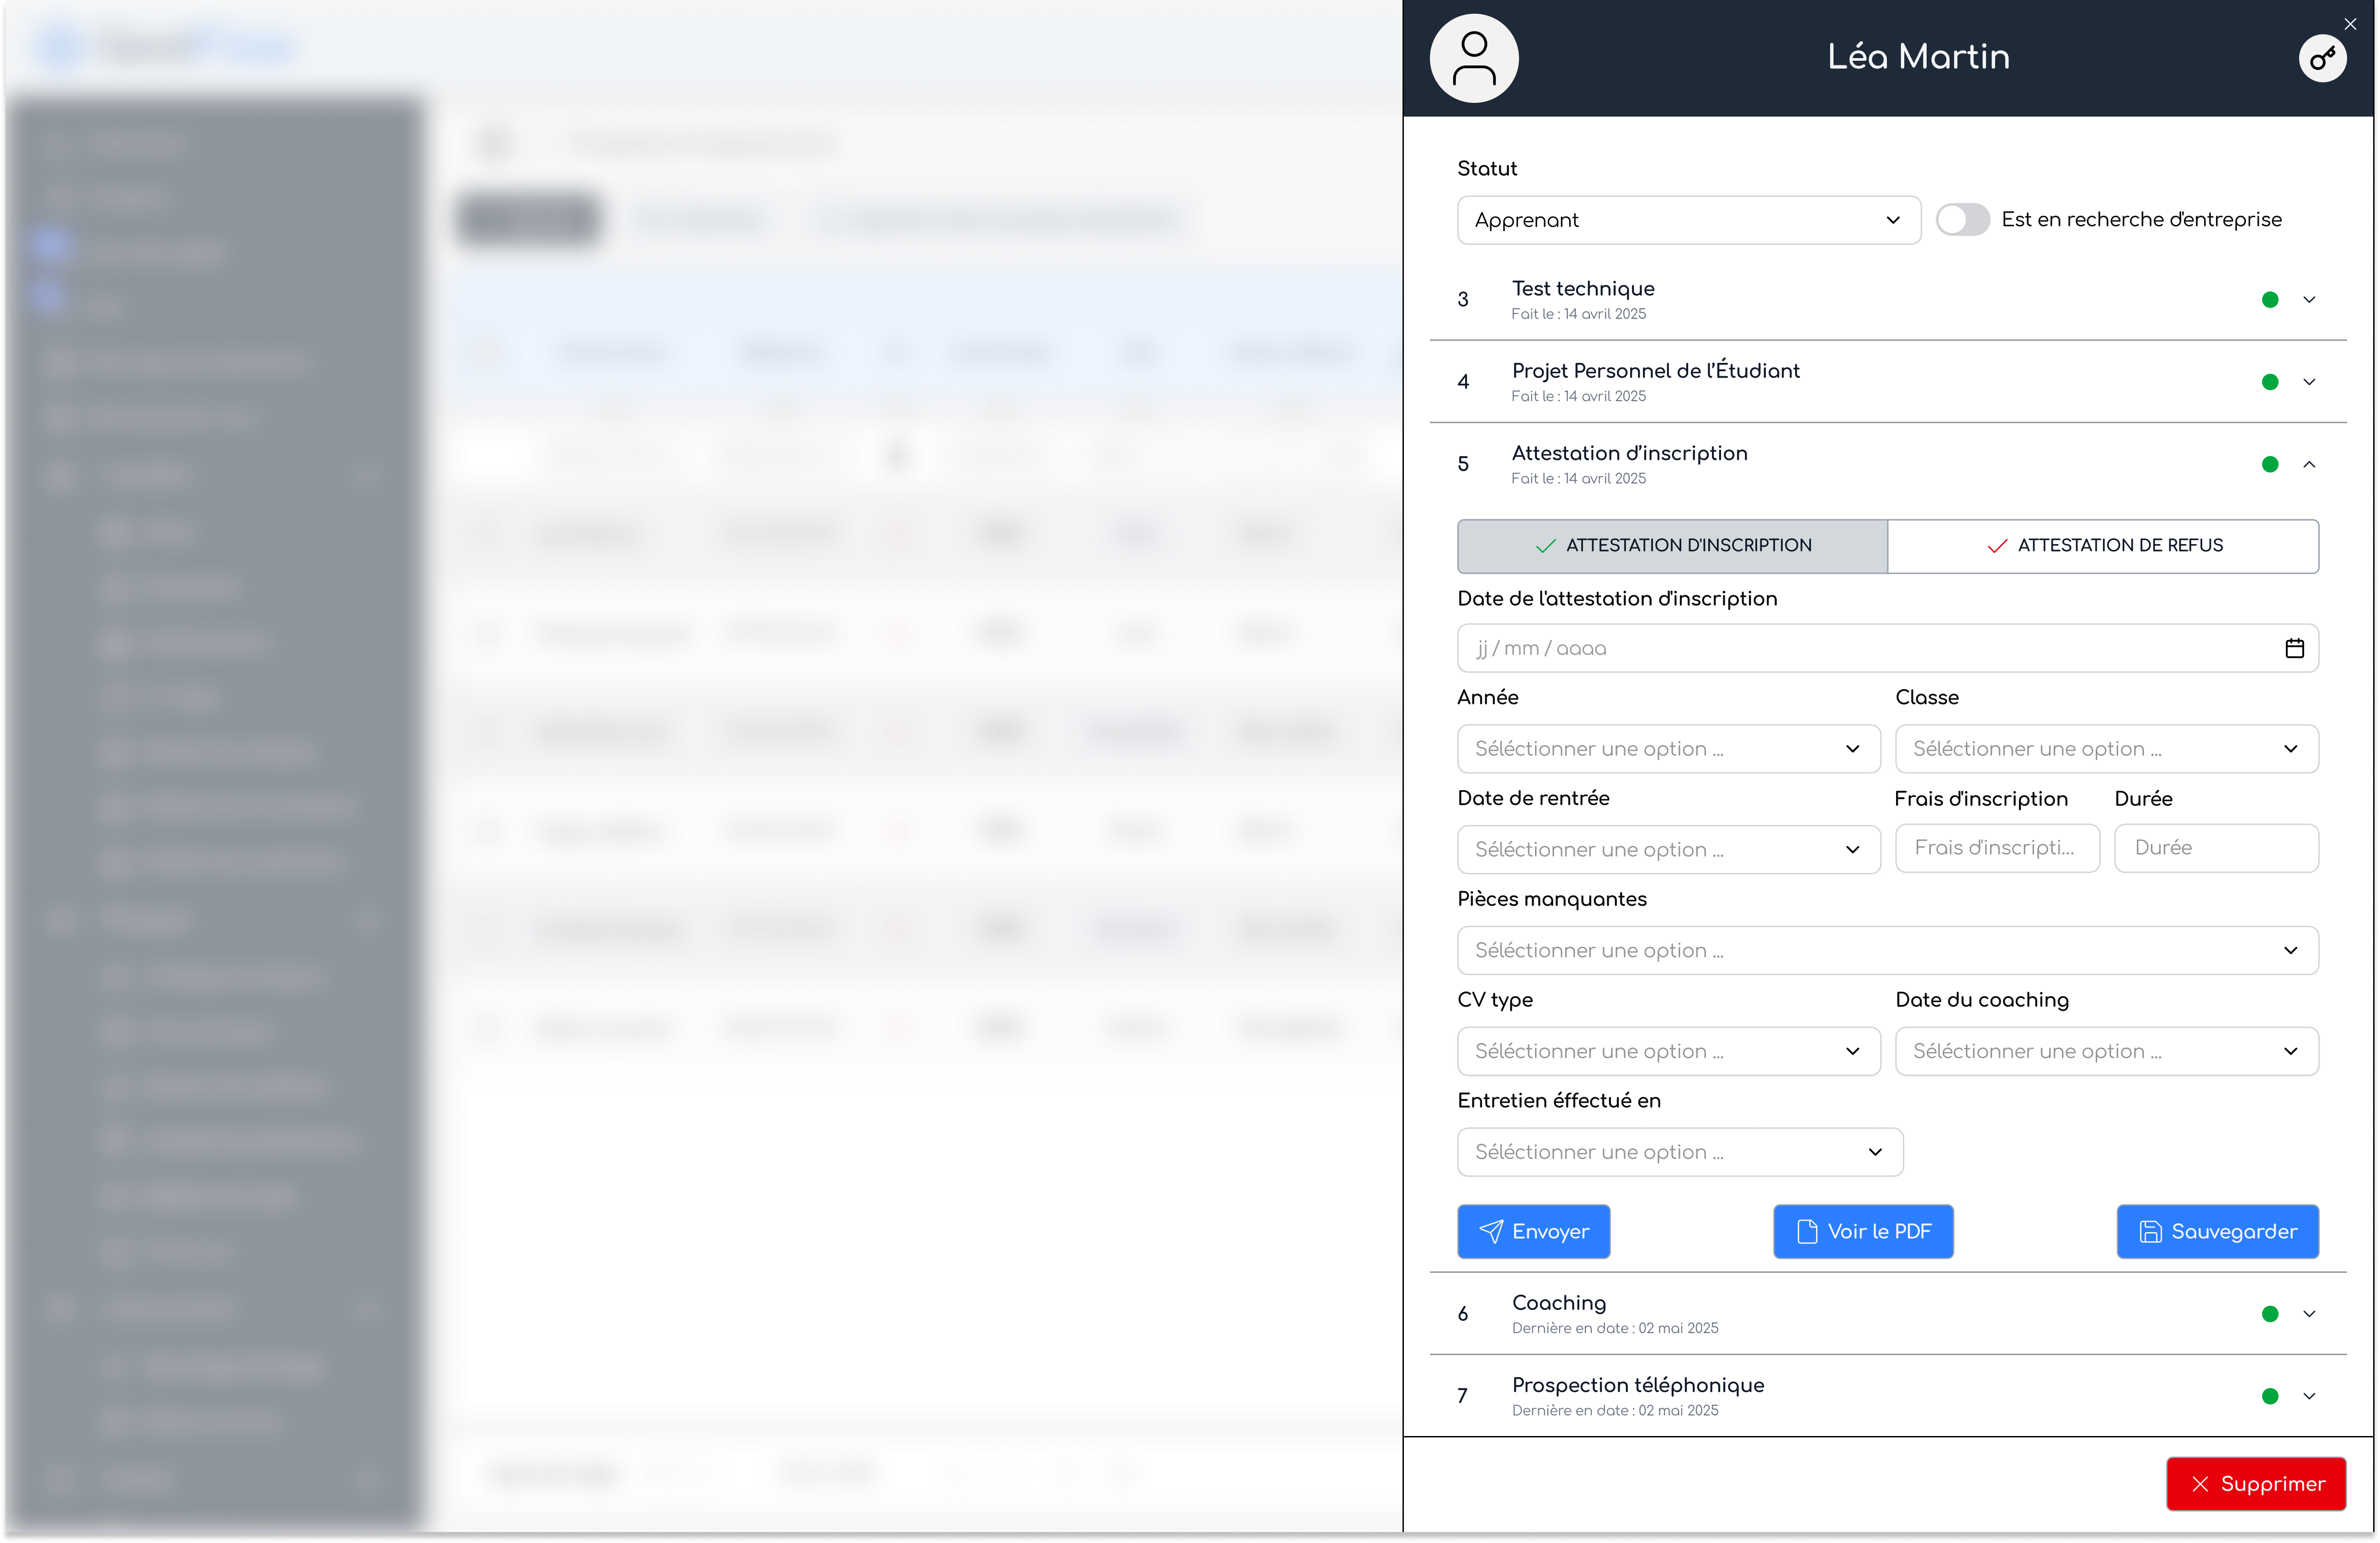Click the user avatar icon

click(1474, 58)
